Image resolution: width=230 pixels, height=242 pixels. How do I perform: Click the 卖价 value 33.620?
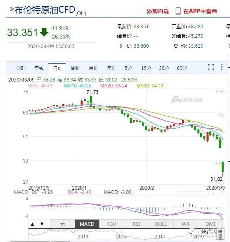coord(195,46)
